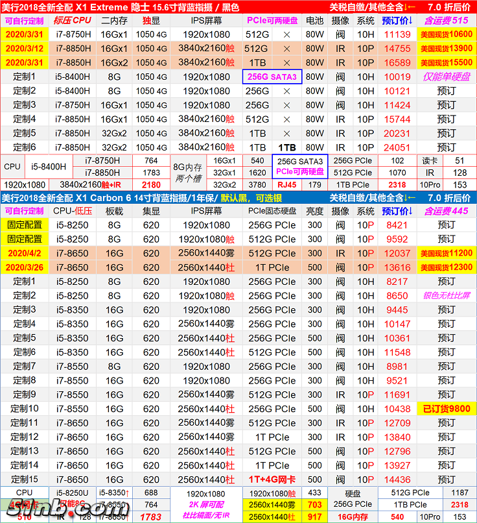This screenshot has width=477, height=523.
Task: Click the 含运费 445 header
Action: pyautogui.click(x=447, y=211)
